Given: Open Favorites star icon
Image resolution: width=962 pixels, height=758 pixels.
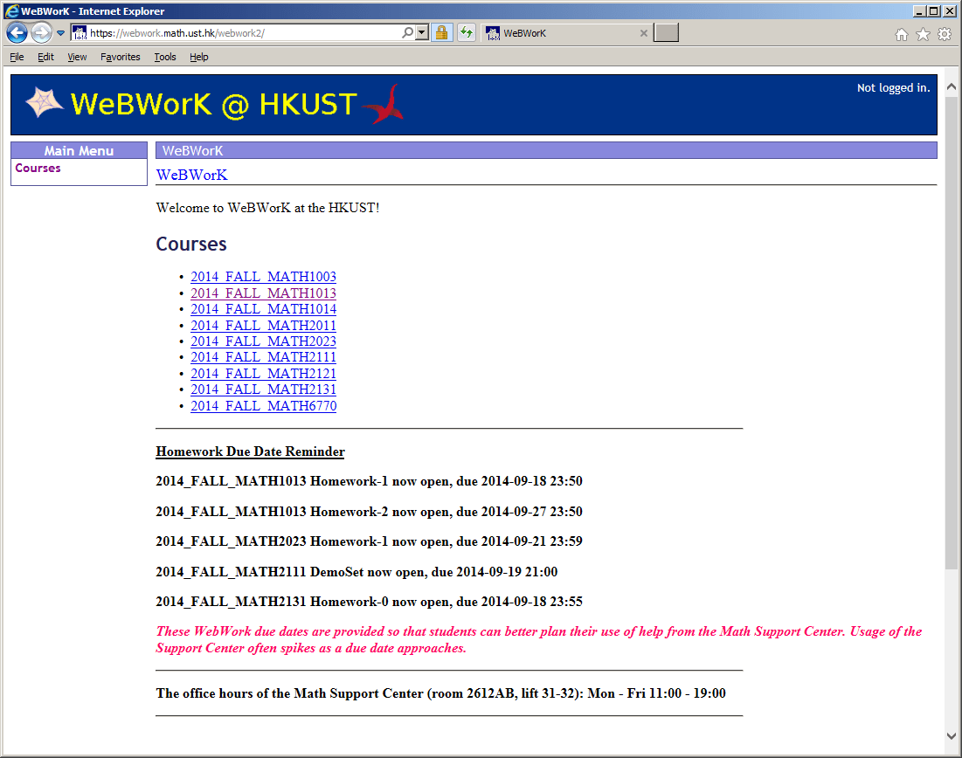Looking at the screenshot, I should pos(923,34).
